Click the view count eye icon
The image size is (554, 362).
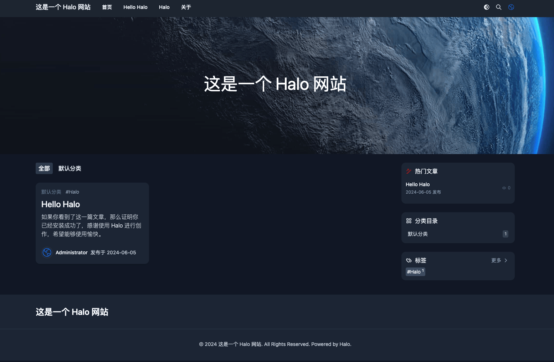504,188
